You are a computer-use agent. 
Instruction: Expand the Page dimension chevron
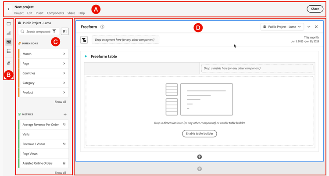coord(64,64)
